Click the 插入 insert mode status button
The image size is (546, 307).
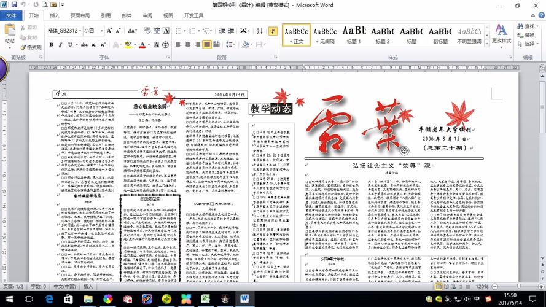tap(88, 287)
